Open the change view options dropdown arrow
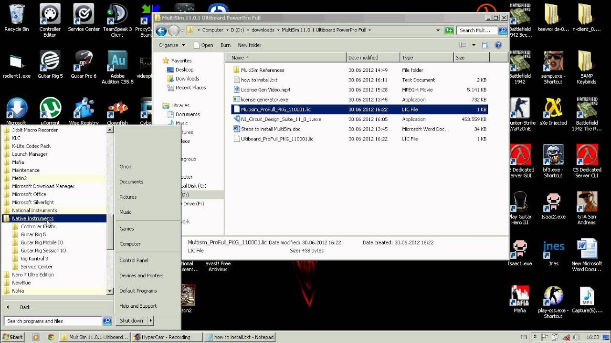 (x=474, y=45)
